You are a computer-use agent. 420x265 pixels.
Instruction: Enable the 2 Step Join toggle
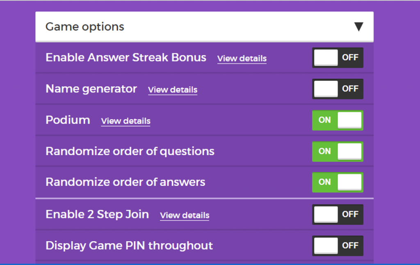337,214
